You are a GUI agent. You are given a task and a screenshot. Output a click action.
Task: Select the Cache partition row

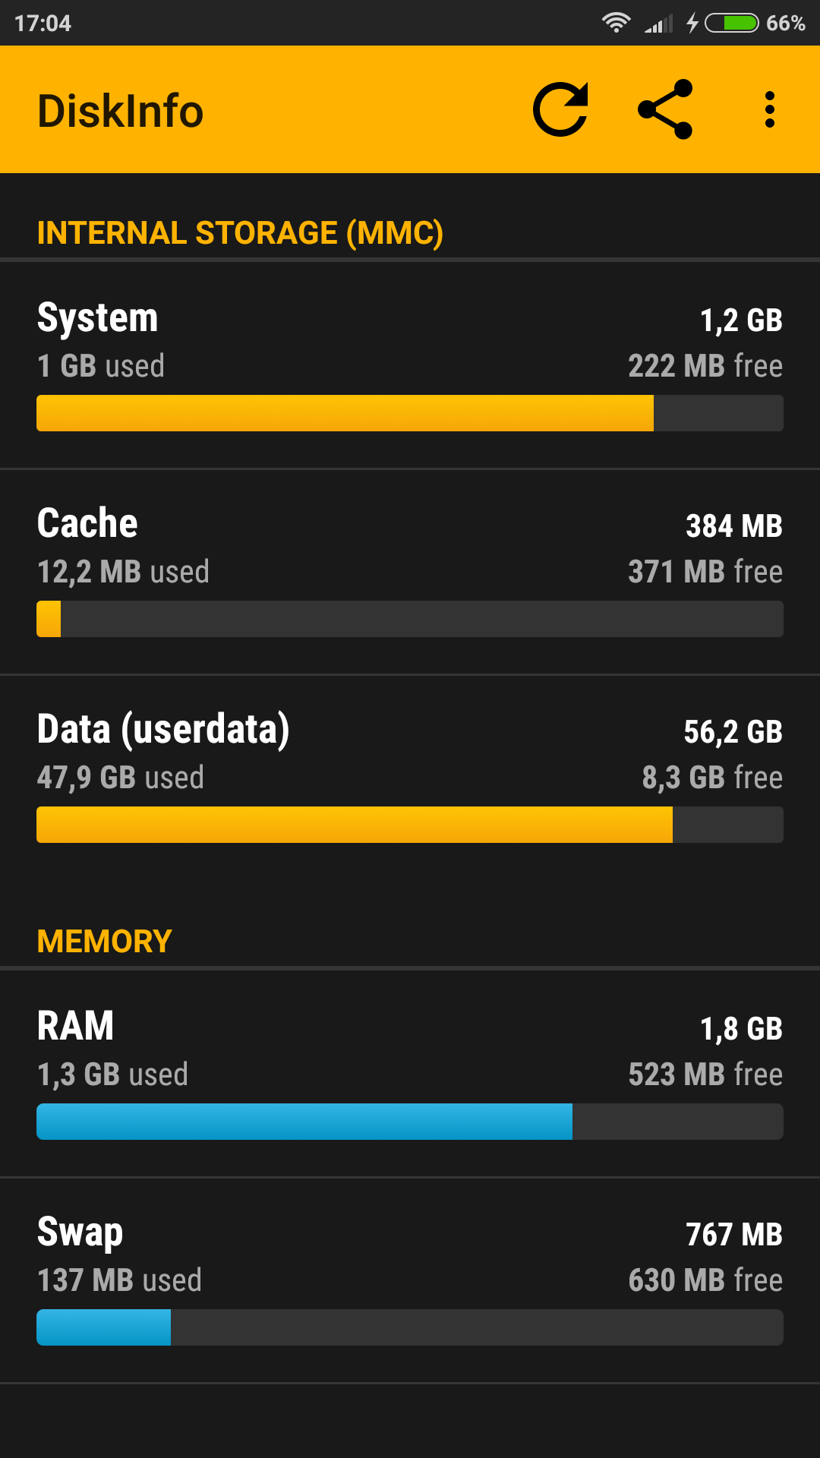410,548
